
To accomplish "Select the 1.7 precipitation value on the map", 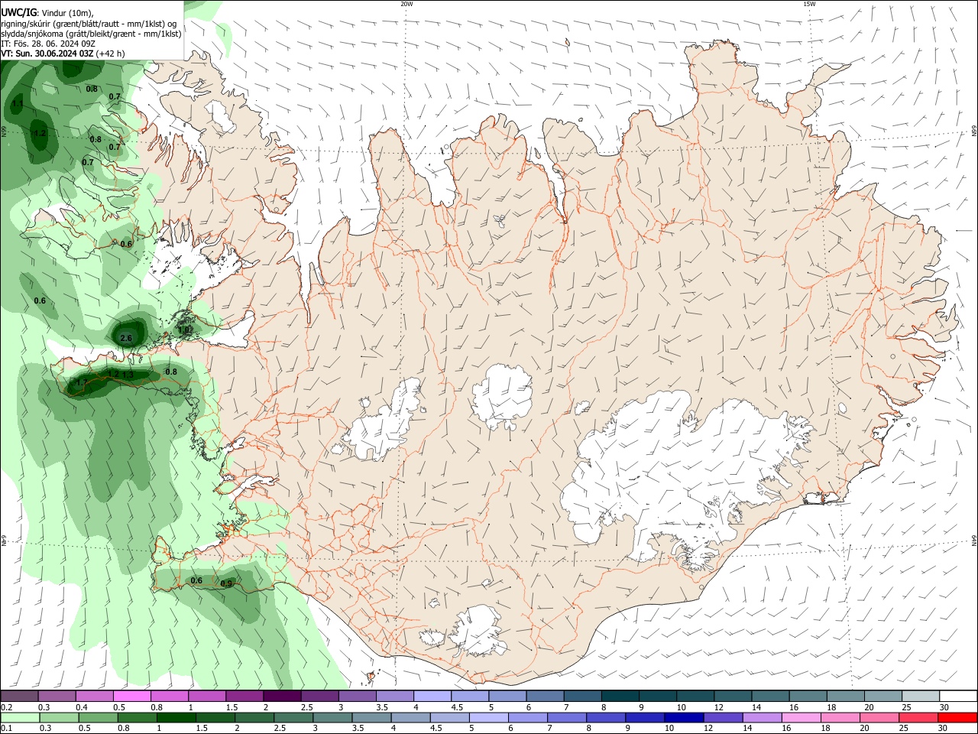I will click(83, 382).
